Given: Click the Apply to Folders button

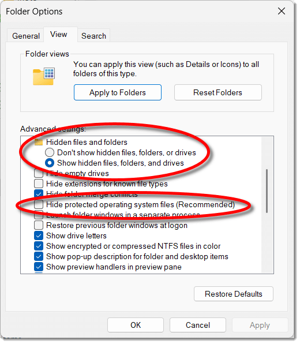Looking at the screenshot, I should [118, 92].
